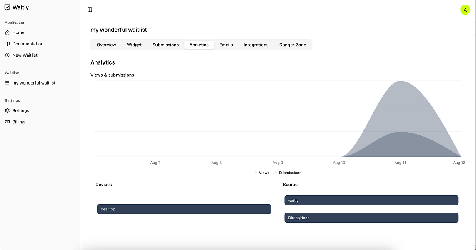Click the 'Aug 11' axis label
This screenshot has height=250, width=476.
coord(400,162)
